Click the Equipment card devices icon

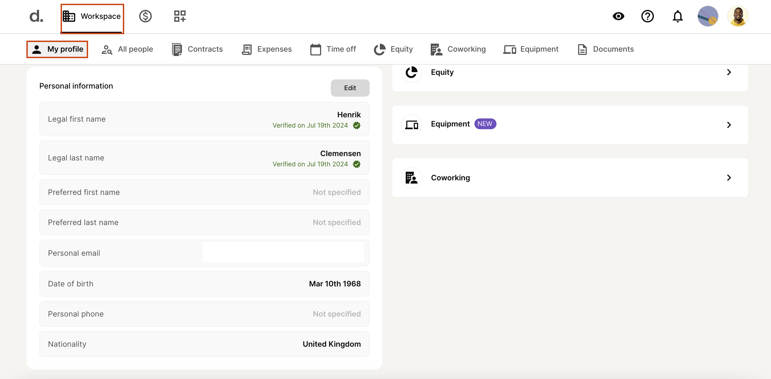click(412, 125)
